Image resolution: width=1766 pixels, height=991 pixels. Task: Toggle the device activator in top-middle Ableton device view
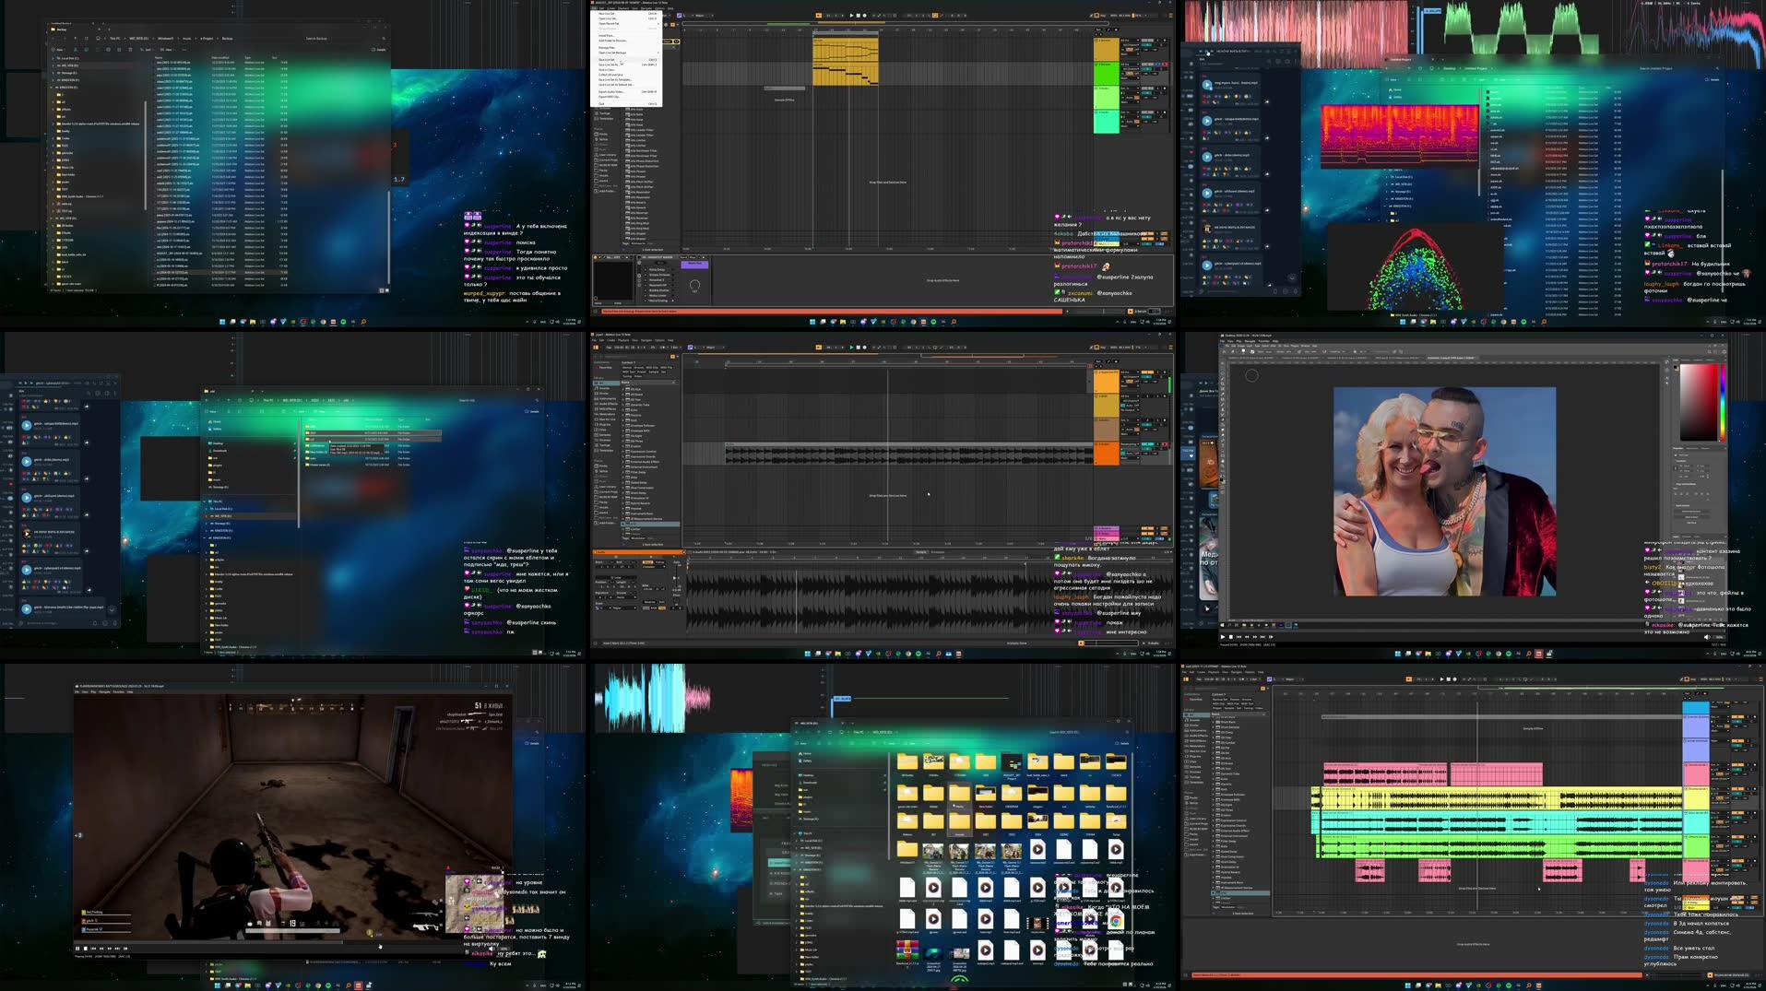tap(595, 257)
